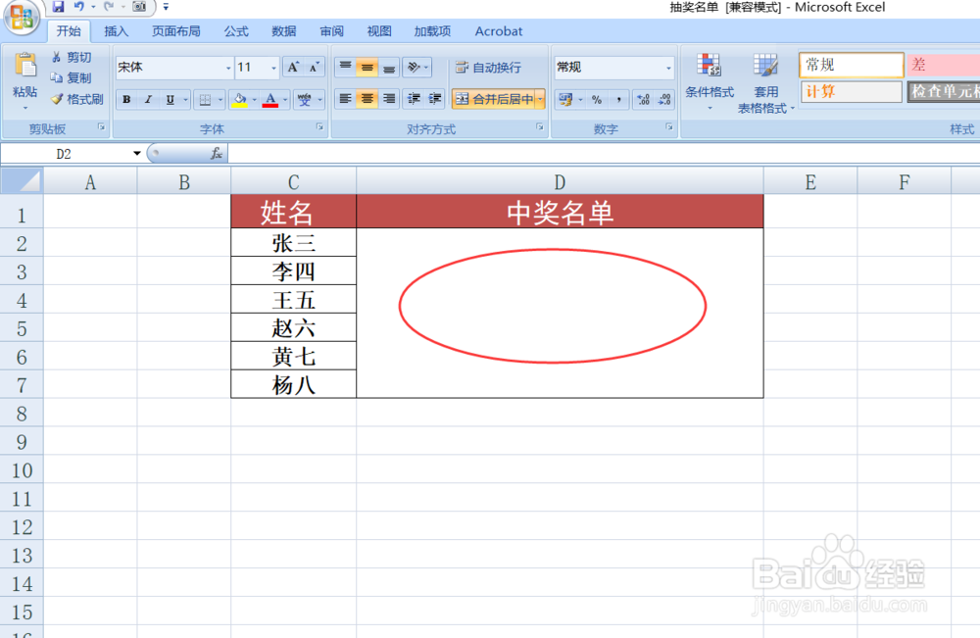Viewport: 980px width, 638px height.
Task: Open the Fill Color dropdown arrow
Action: 256,100
